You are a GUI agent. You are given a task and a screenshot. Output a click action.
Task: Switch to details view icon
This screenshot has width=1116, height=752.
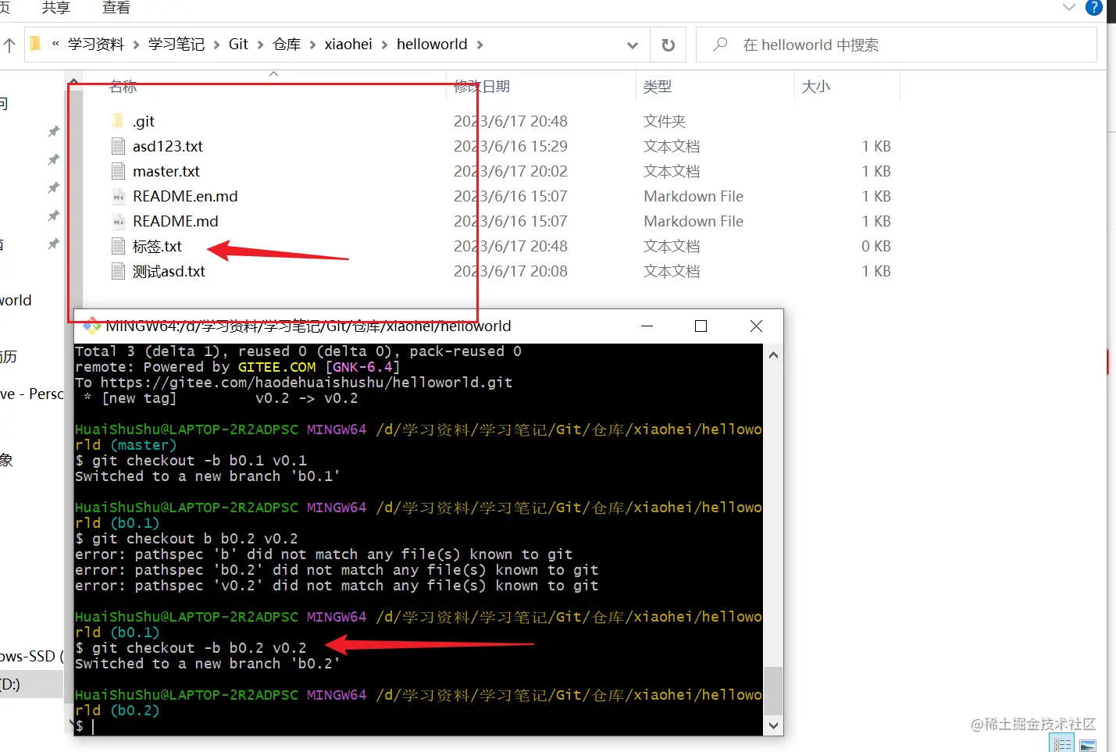[x=1062, y=744]
